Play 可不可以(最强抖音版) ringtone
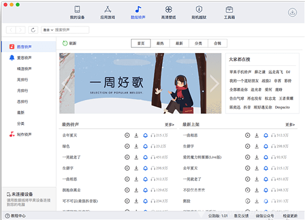 [127, 201]
